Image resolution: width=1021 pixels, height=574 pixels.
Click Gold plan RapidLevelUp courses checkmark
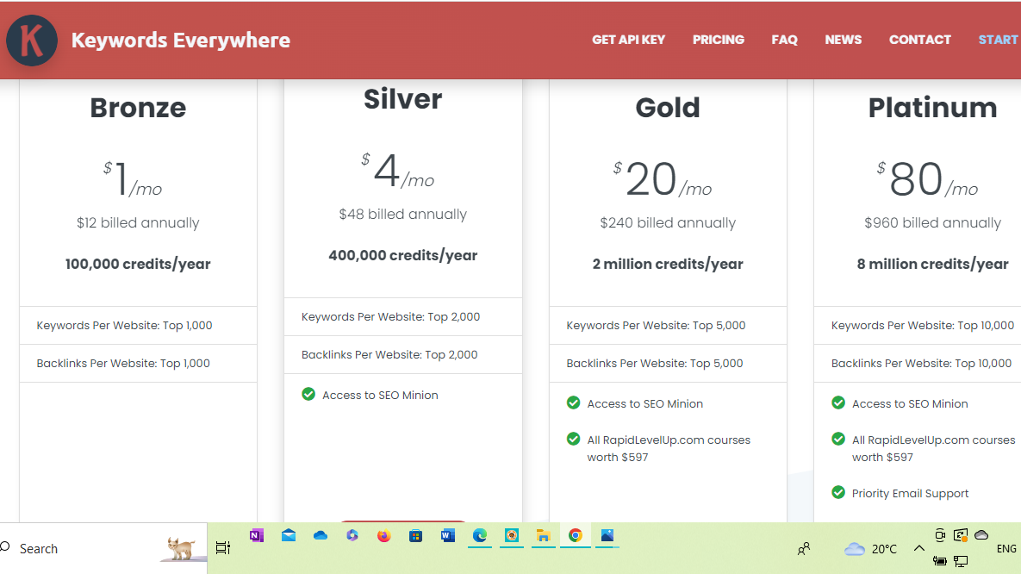point(574,440)
